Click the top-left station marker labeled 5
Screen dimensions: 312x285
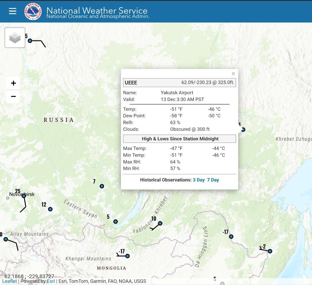pos(30,41)
